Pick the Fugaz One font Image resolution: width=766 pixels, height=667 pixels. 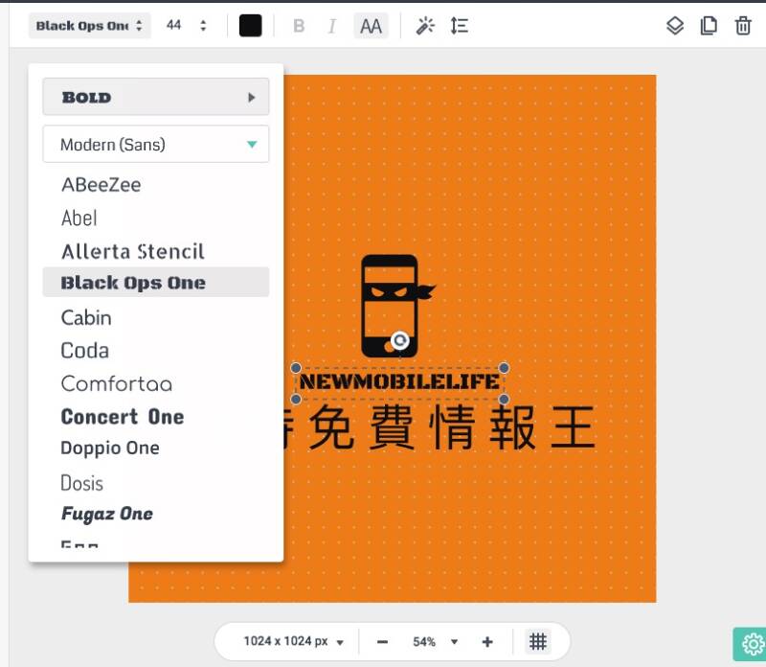pos(107,514)
